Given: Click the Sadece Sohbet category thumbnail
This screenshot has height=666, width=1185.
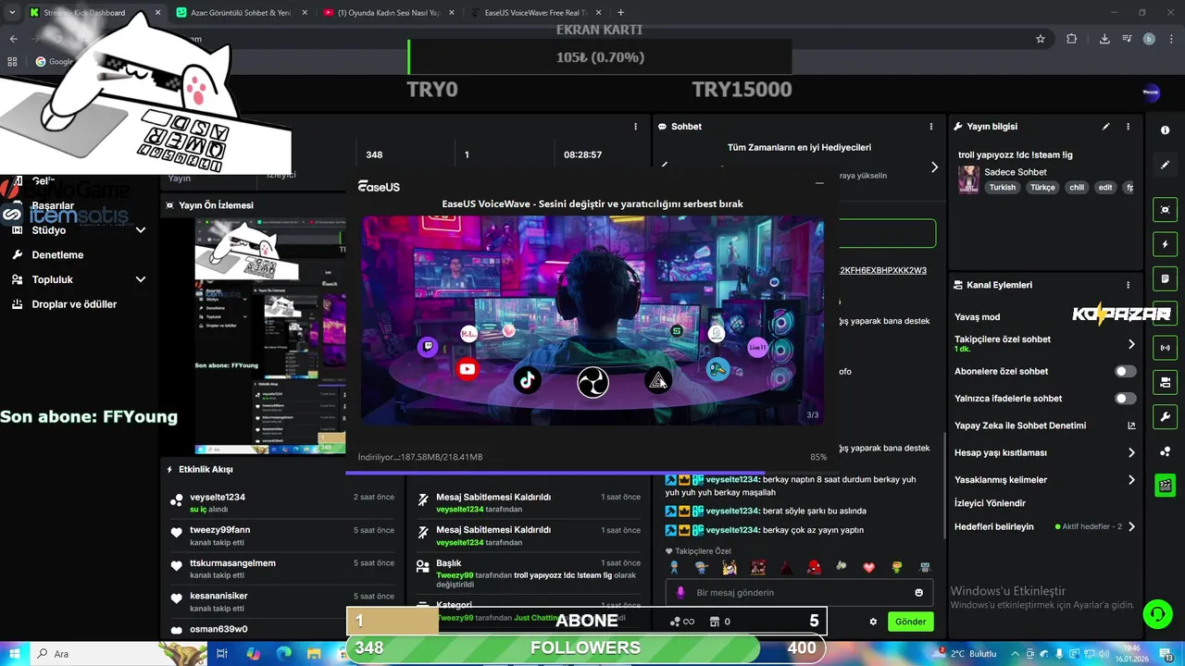Looking at the screenshot, I should [x=968, y=179].
